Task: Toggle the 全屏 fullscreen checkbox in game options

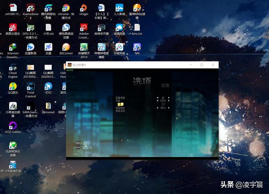Action: (163, 104)
